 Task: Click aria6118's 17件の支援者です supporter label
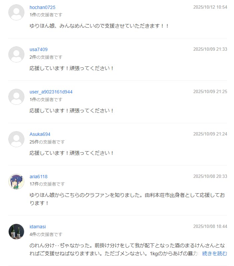tap(47, 184)
